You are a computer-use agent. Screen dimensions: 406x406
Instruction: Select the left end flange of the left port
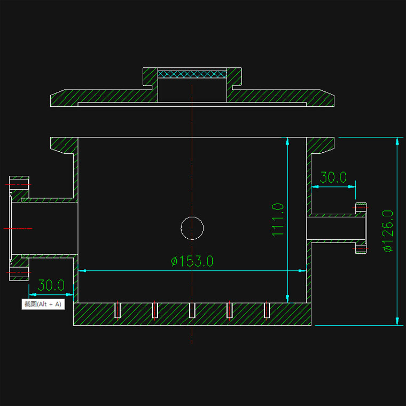pyautogui.click(x=20, y=228)
